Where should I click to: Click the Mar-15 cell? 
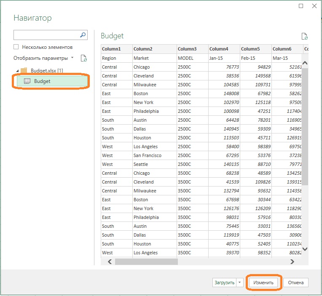287,58
